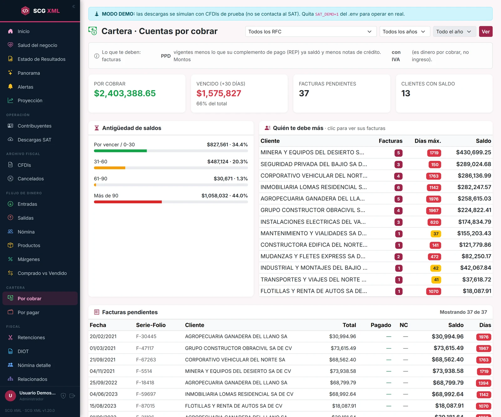Click invoice folio F-30445

146,336
